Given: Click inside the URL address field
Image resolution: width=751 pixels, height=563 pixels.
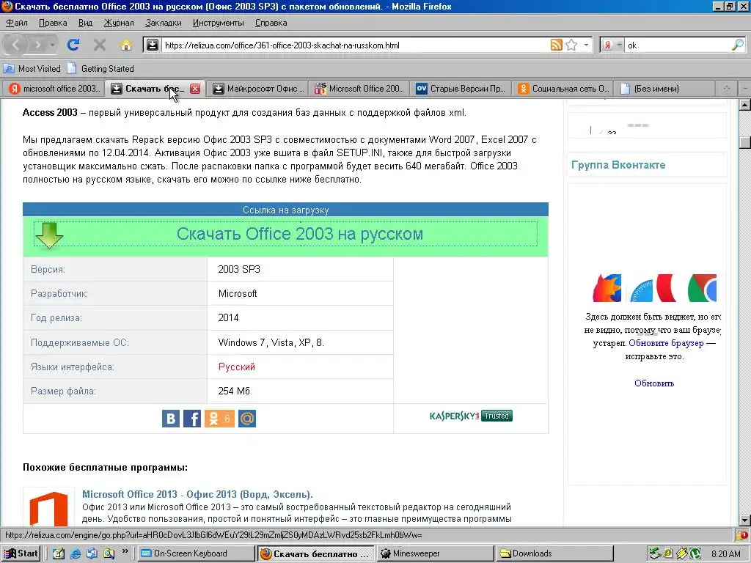Looking at the screenshot, I should pyautogui.click(x=354, y=45).
